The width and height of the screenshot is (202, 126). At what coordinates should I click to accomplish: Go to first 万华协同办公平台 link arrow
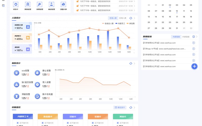(193, 43)
